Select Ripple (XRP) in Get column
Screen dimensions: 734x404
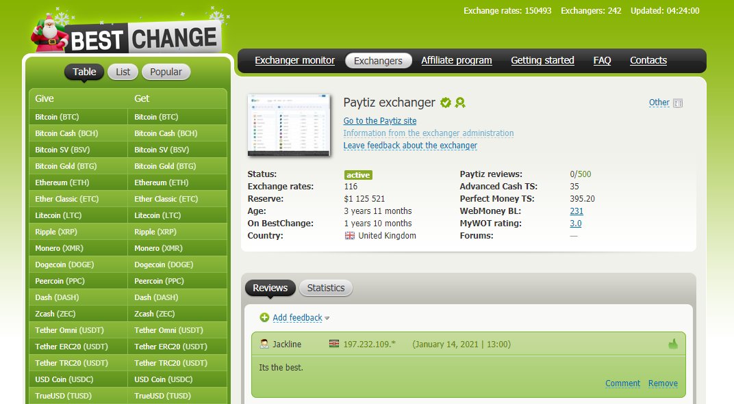[x=177, y=232]
